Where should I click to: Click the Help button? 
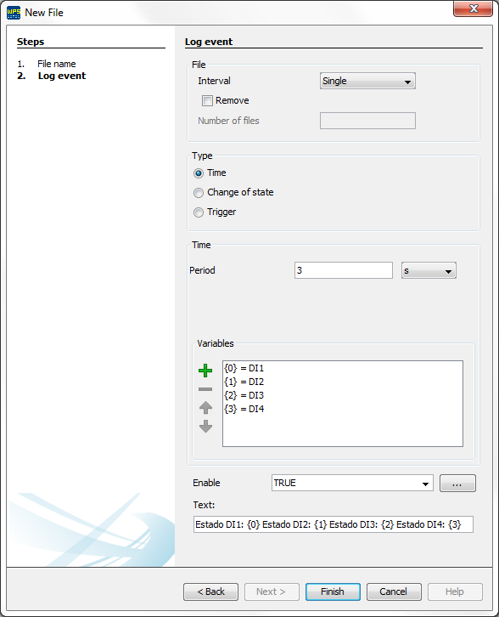(455, 592)
